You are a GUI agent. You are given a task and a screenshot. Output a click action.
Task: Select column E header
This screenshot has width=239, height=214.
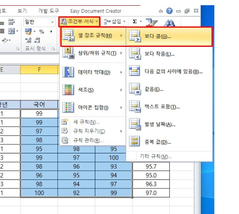point(10,70)
